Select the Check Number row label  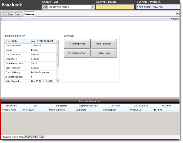click(13, 45)
